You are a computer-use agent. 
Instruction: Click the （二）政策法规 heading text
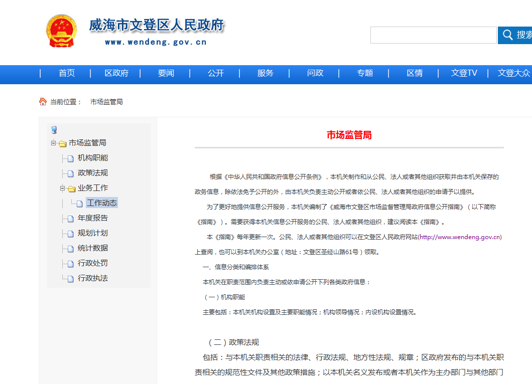click(x=233, y=342)
